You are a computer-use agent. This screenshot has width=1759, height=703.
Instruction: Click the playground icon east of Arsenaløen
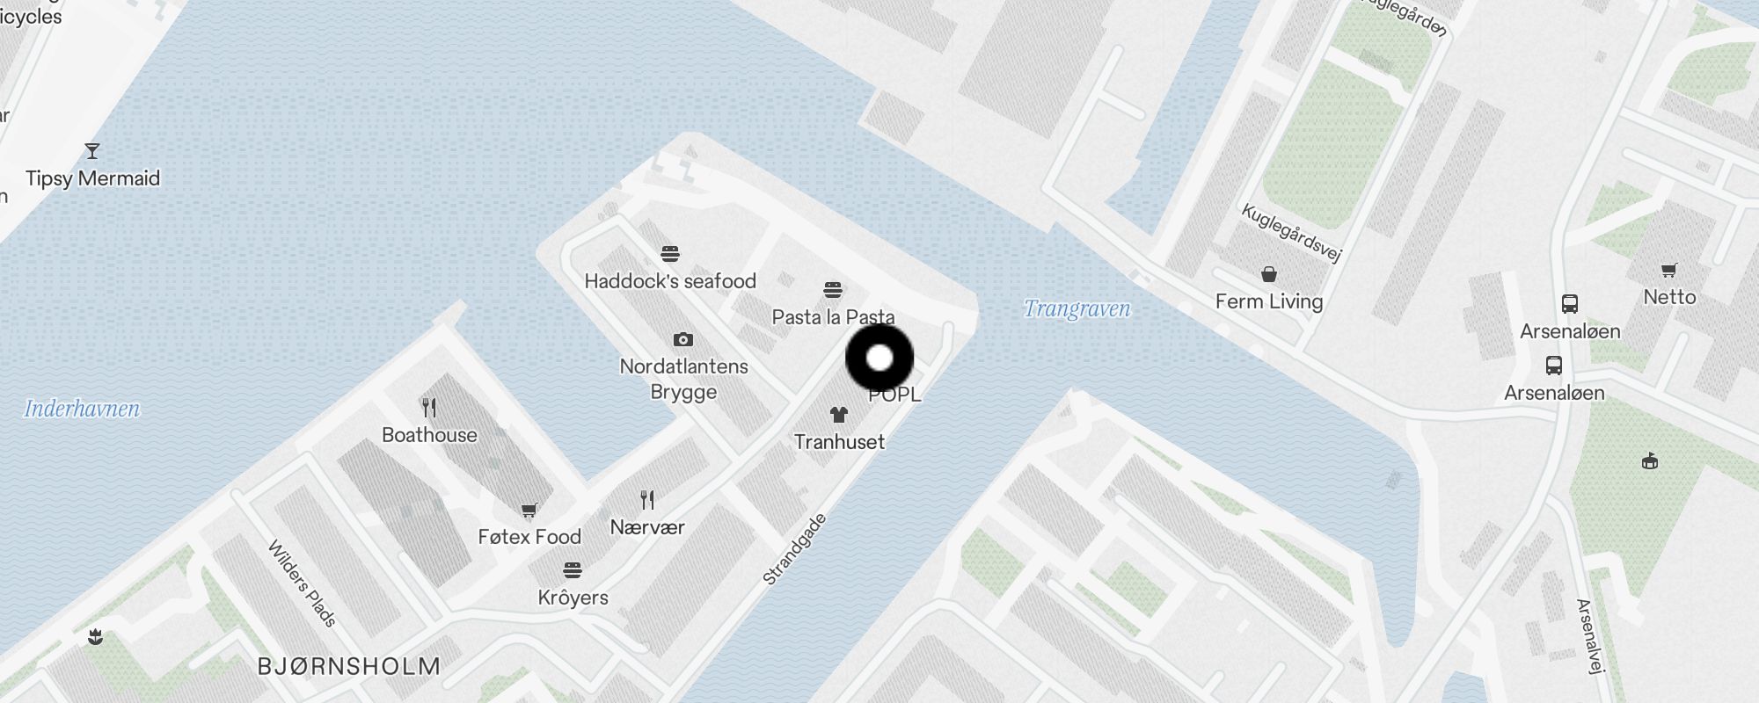(x=1650, y=460)
